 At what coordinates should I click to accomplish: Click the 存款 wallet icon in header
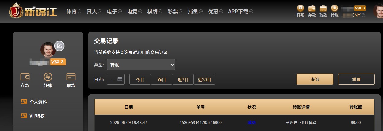coord(312,8)
